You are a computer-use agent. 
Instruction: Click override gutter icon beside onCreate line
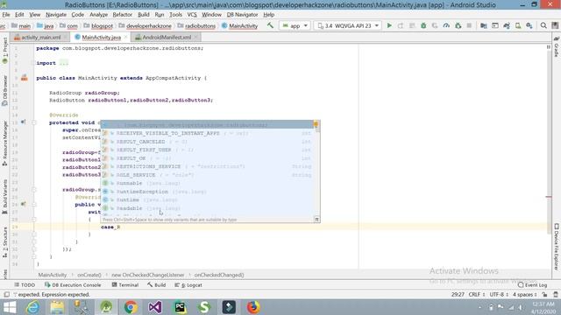(24, 122)
